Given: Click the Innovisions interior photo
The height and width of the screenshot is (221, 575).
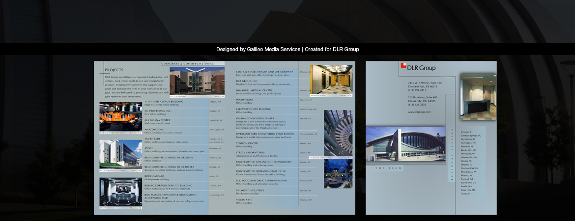Looking at the screenshot, I should coord(120,192).
